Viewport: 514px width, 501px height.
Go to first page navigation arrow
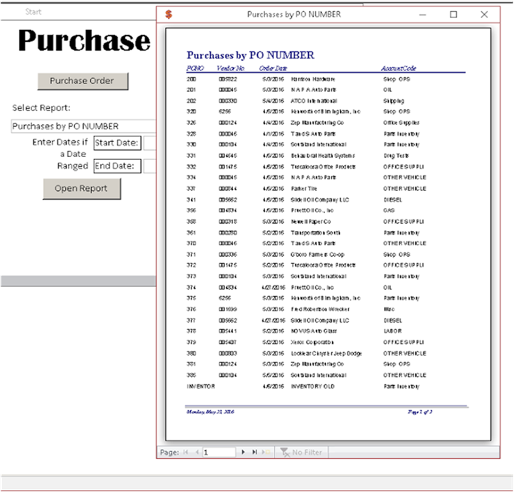click(x=186, y=452)
